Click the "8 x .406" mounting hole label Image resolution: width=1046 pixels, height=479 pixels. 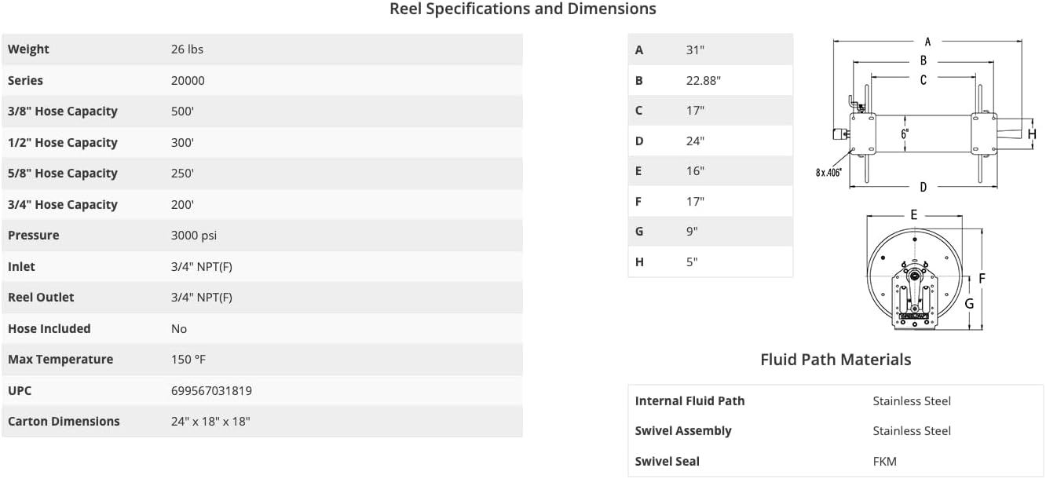[828, 173]
